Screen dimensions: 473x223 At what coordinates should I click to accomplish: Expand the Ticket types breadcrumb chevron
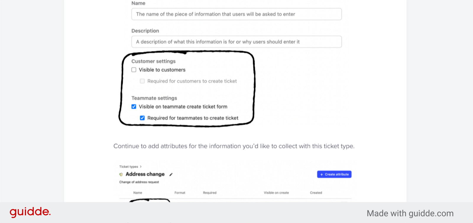(x=141, y=166)
